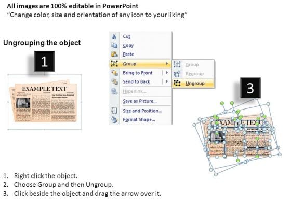
Task: Click the 'Ungrouping the object' heading
Action: coord(42,43)
